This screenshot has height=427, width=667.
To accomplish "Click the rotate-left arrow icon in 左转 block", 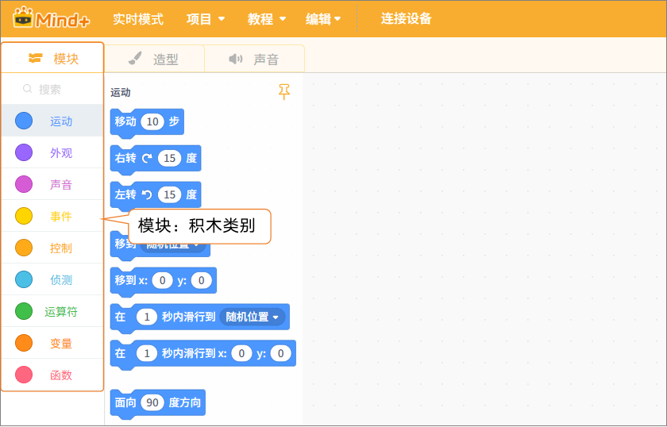I will (x=147, y=194).
